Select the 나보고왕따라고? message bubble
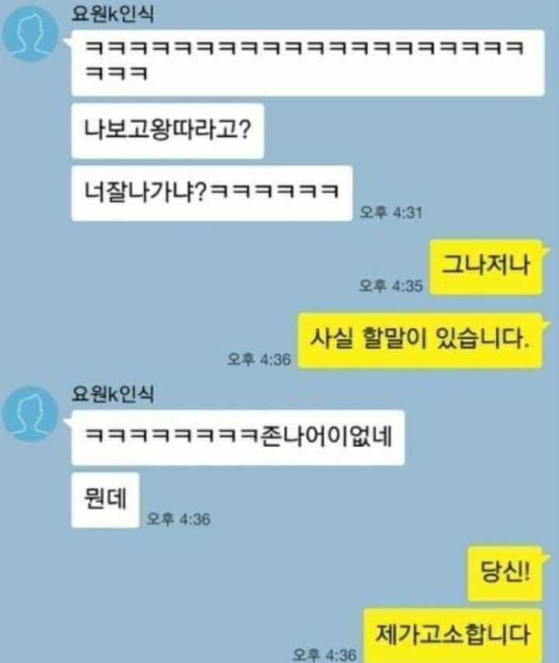Viewport: 559px width, 663px height. (x=168, y=131)
